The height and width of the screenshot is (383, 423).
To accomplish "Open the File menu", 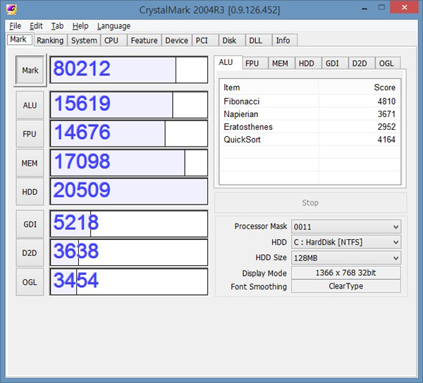I will [x=15, y=26].
